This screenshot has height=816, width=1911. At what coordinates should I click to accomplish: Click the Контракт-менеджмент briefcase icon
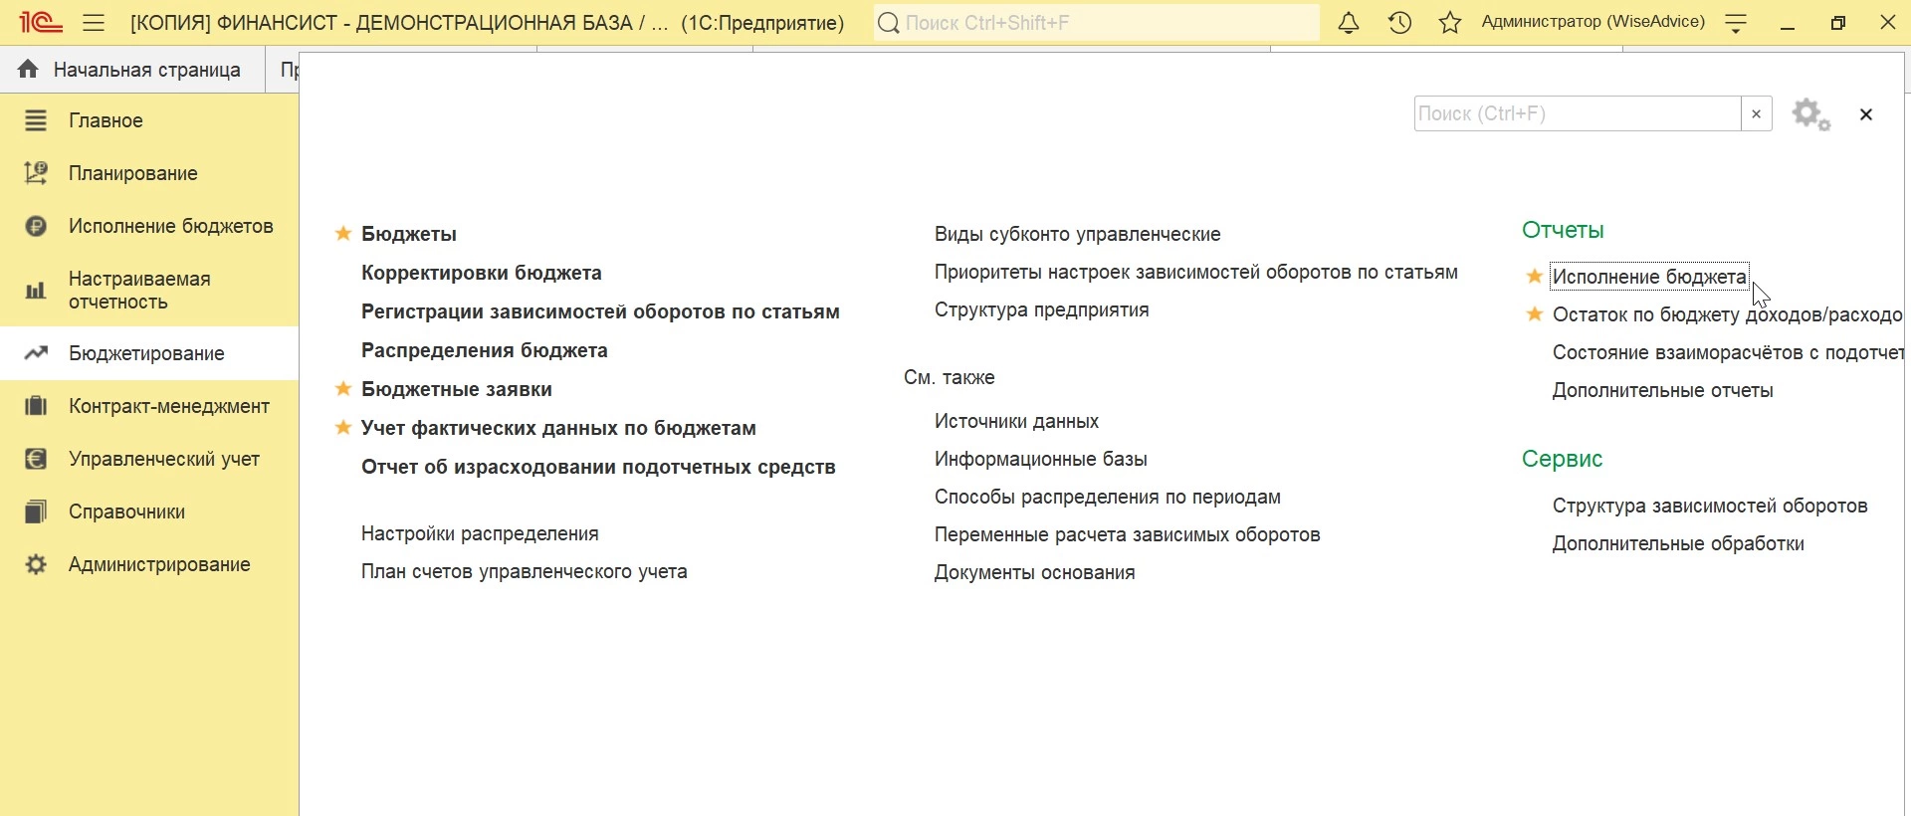tap(36, 406)
